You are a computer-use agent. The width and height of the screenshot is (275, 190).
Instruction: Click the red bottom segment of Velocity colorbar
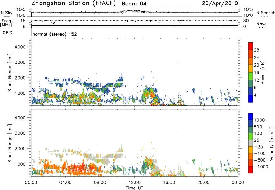(251, 170)
